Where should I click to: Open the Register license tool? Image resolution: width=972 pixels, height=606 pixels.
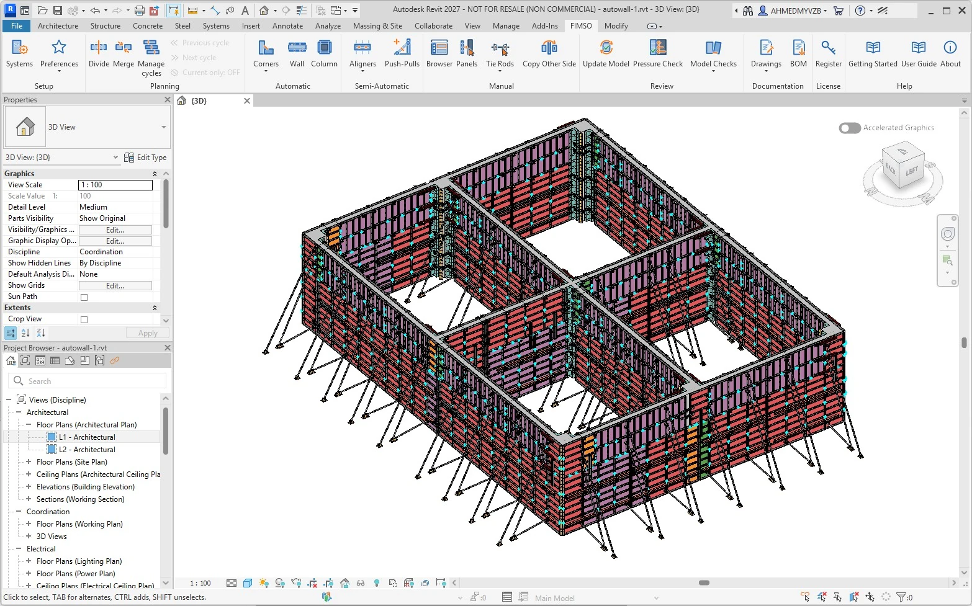(829, 53)
